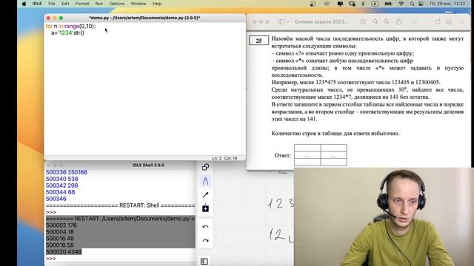This screenshot has height=266, width=474.
Task: Click shell line '500020 4348'
Action: point(64,252)
